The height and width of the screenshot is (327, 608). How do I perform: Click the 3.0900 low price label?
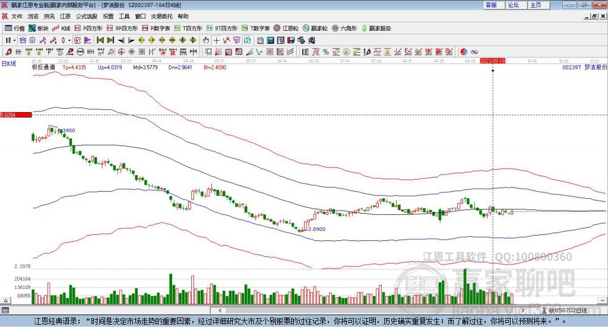pos(317,229)
